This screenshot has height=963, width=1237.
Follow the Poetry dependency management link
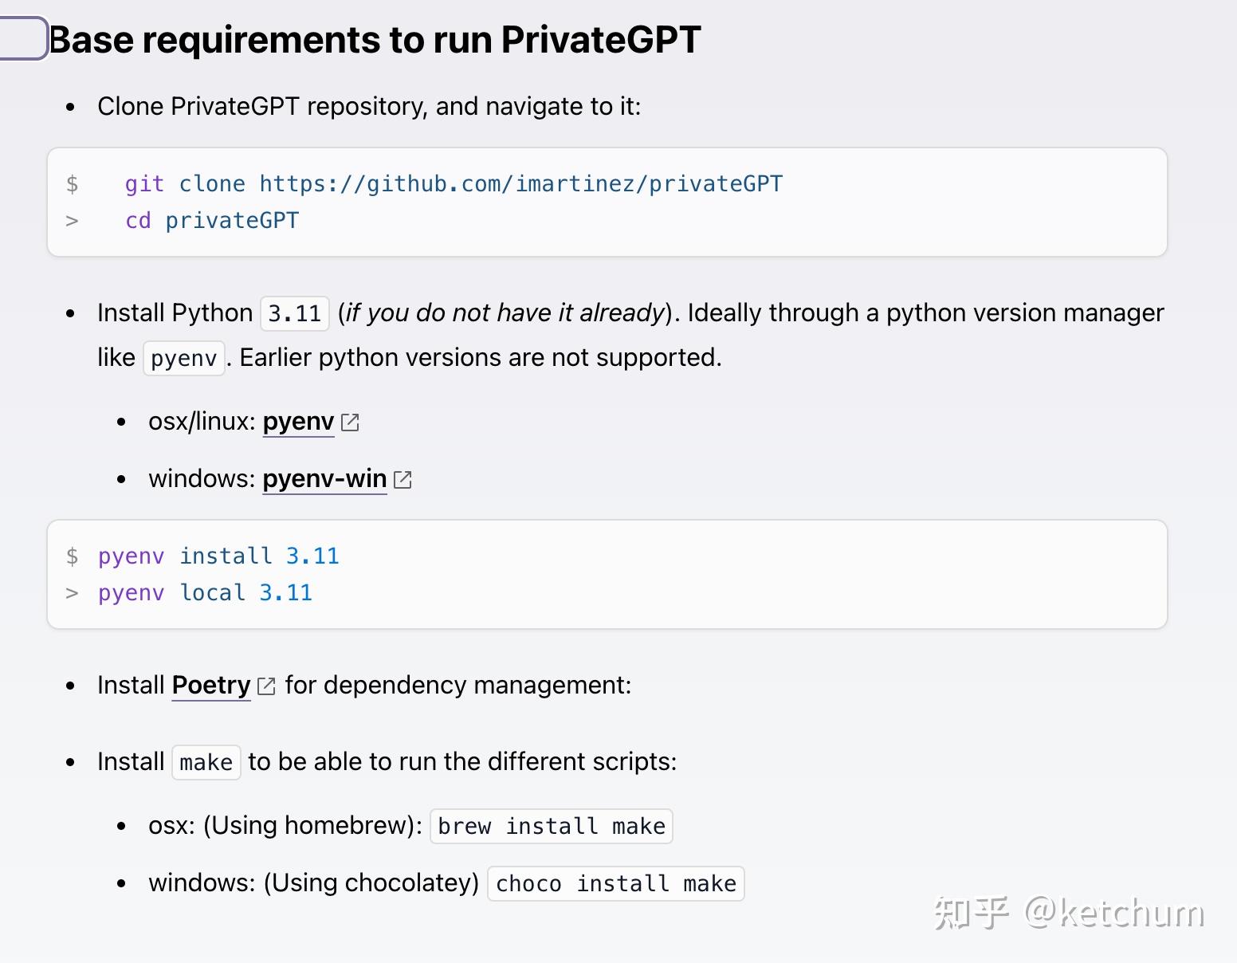coord(211,686)
